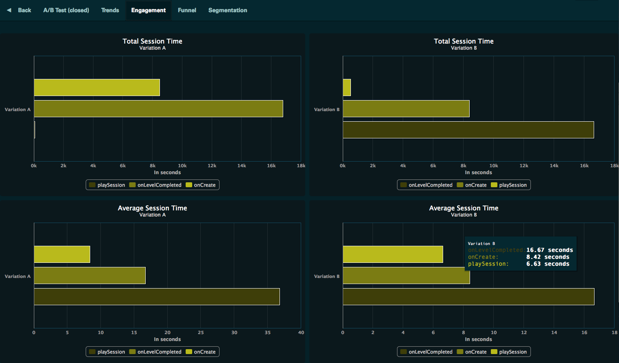619x363 pixels.
Task: Click the longest bar in Total Session Time Variation A
Action: [x=158, y=109]
